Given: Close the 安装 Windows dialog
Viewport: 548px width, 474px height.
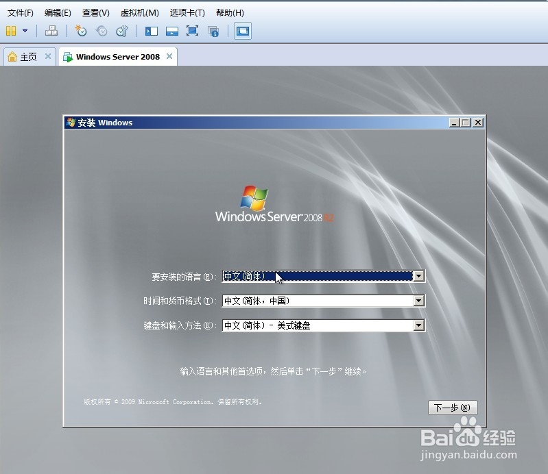Looking at the screenshot, I should coord(478,123).
